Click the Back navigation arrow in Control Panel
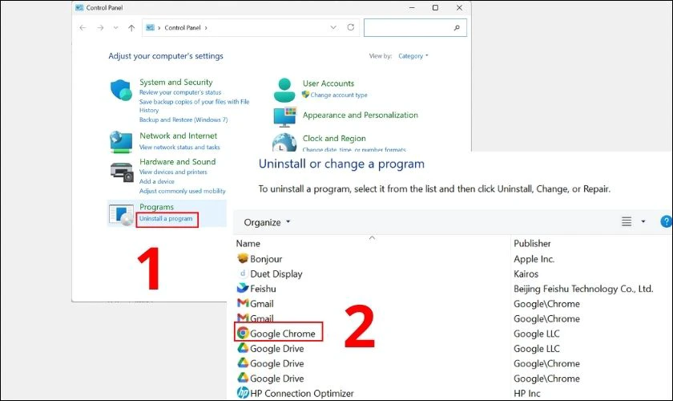 pos(83,28)
